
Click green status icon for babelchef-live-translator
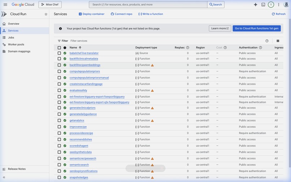pyautogui.click(x=65, y=53)
